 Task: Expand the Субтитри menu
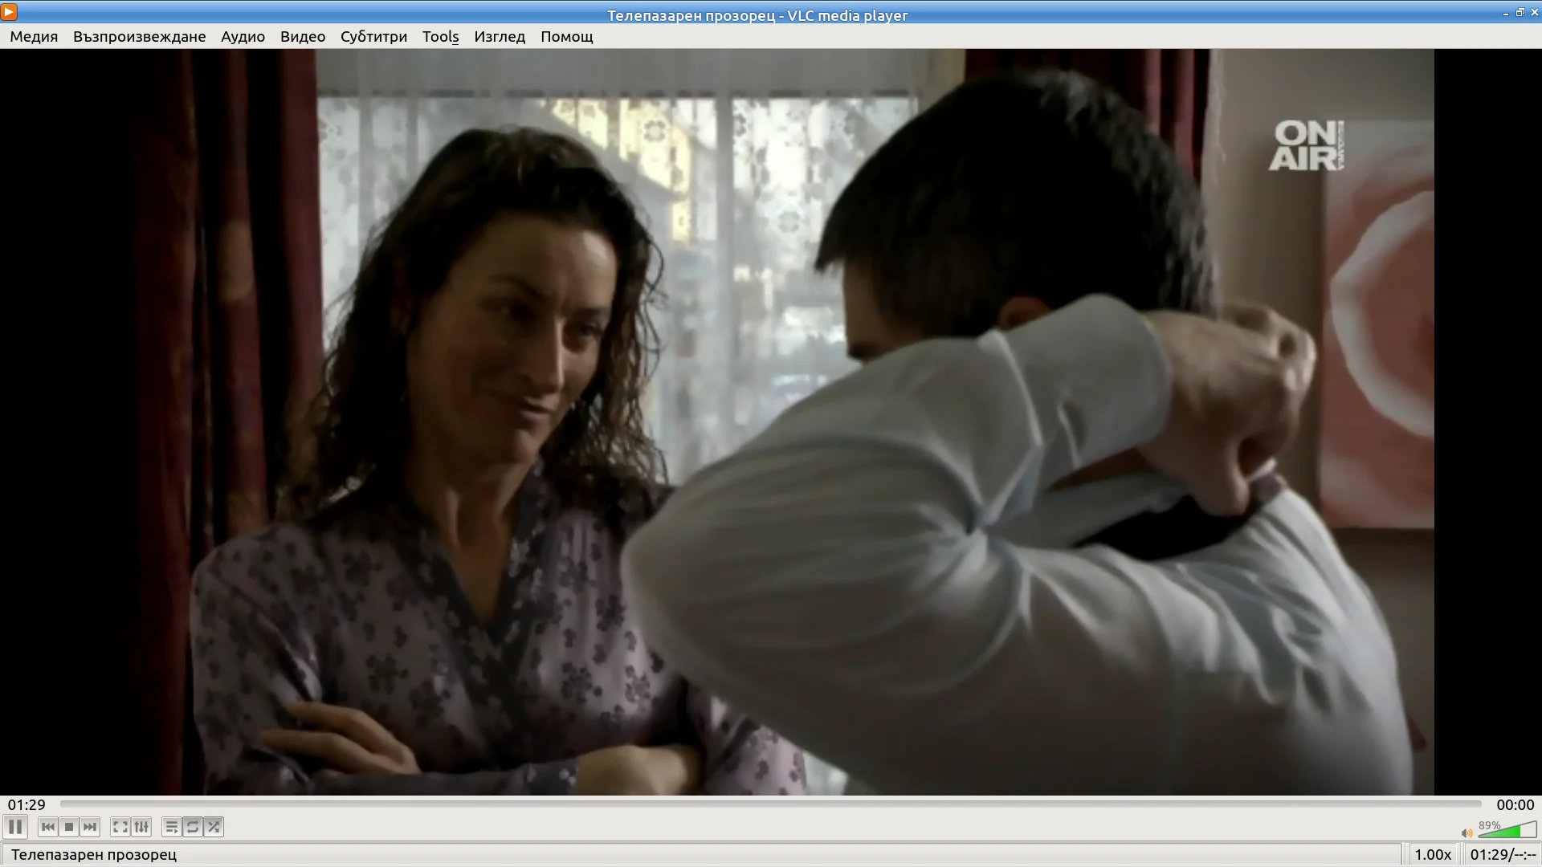click(x=373, y=37)
